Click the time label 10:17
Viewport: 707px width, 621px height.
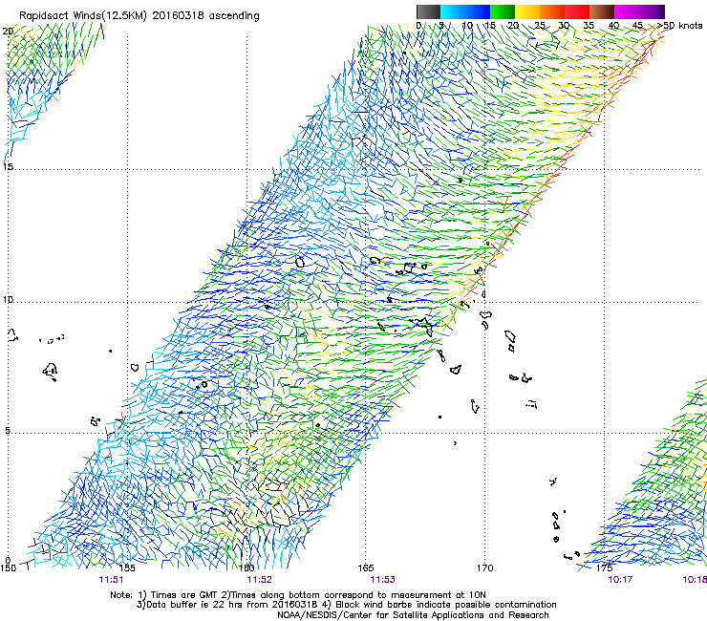pyautogui.click(x=620, y=580)
